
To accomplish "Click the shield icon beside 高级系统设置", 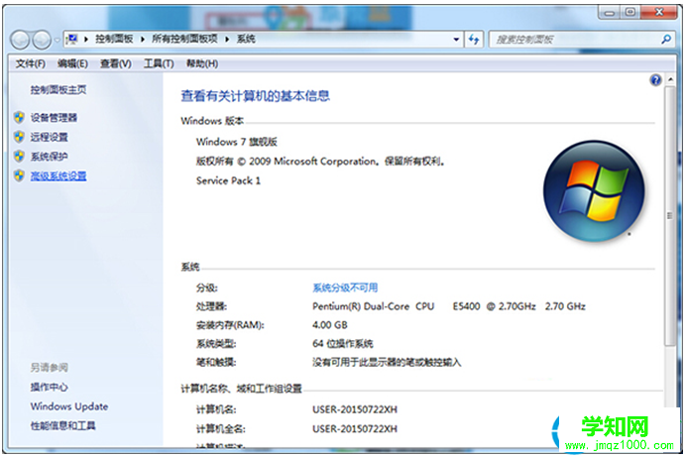I will 19,175.
